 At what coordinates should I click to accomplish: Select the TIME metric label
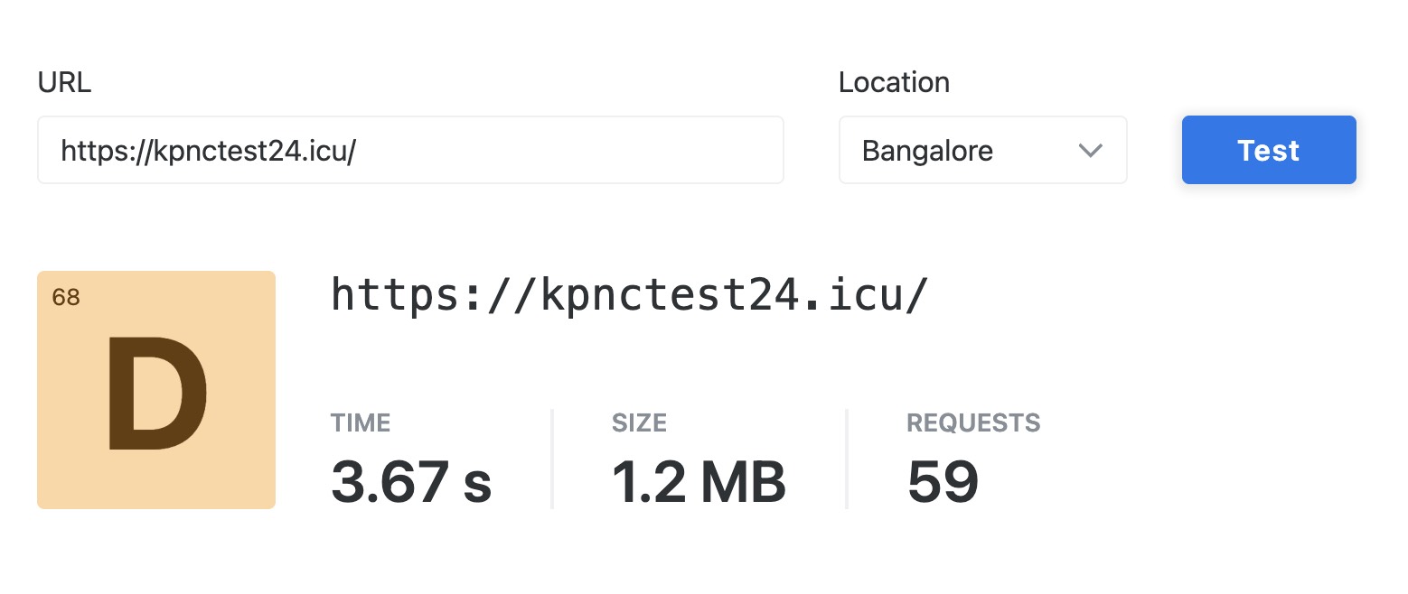pyautogui.click(x=361, y=422)
